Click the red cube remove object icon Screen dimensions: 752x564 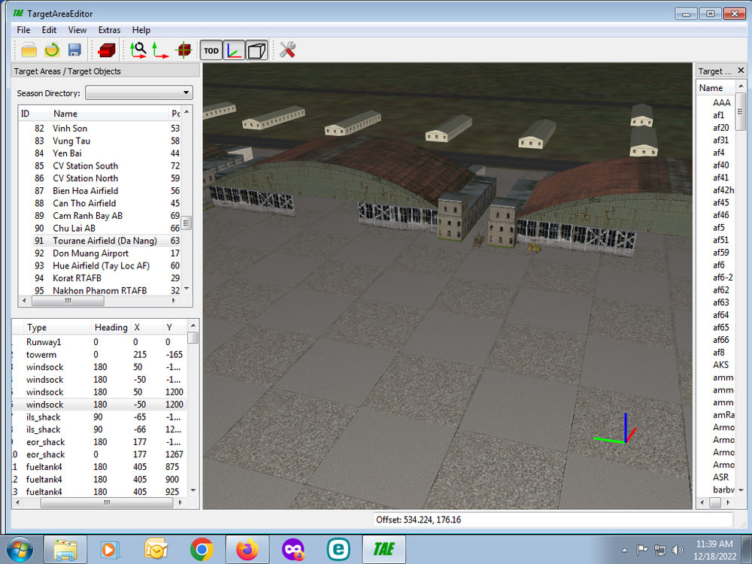[x=107, y=50]
